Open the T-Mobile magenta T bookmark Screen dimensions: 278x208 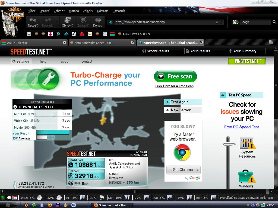[x=50, y=34]
